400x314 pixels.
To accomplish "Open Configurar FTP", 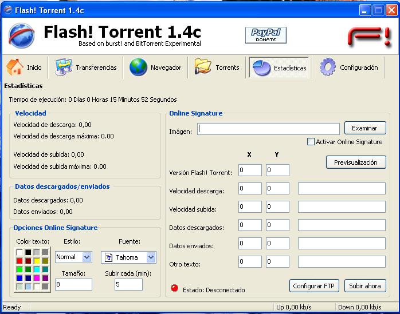I will pos(314,286).
